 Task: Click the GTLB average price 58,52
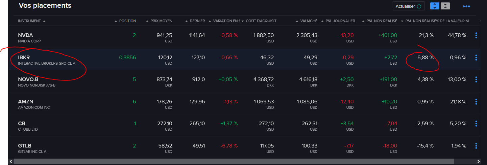(165, 146)
